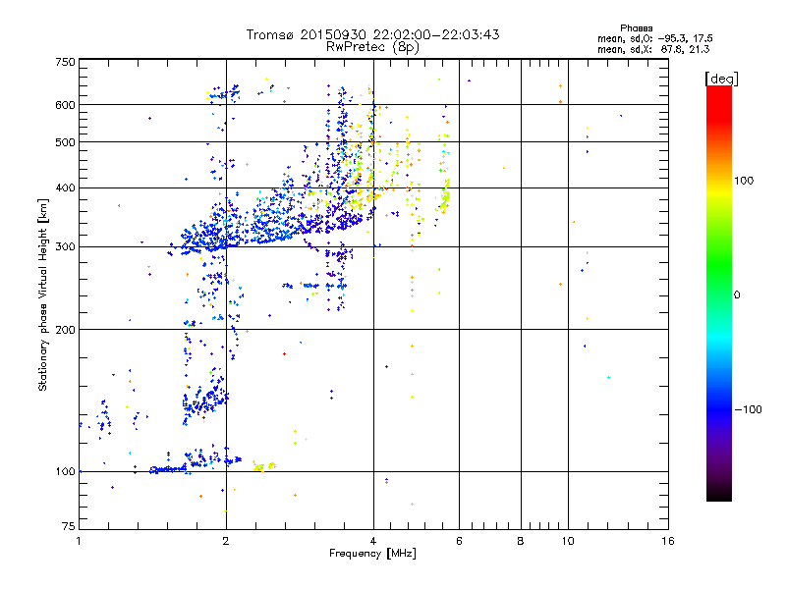This screenshot has height=589, width=786.
Task: Click the 'Stationary phase Virtual Height [km]' axis title
Action: click(x=43, y=295)
